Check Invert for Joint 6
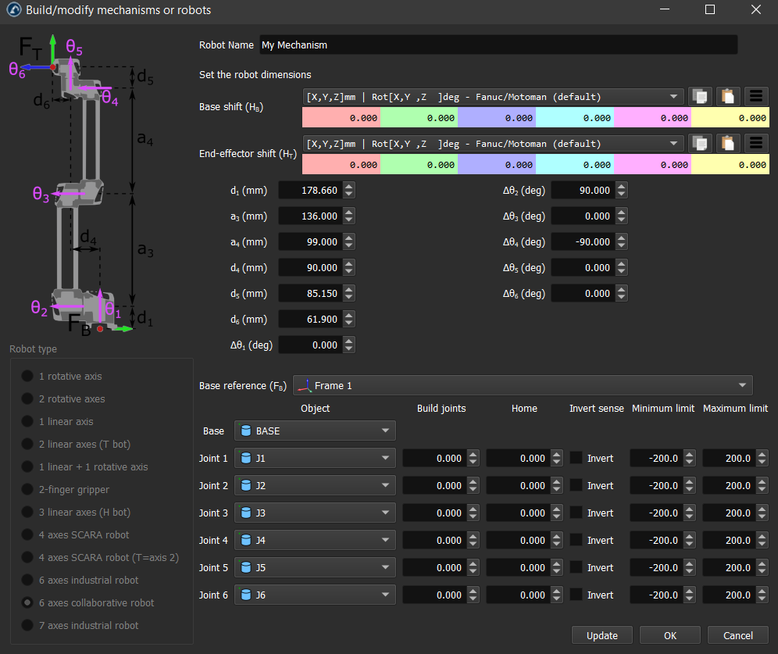 pos(576,595)
